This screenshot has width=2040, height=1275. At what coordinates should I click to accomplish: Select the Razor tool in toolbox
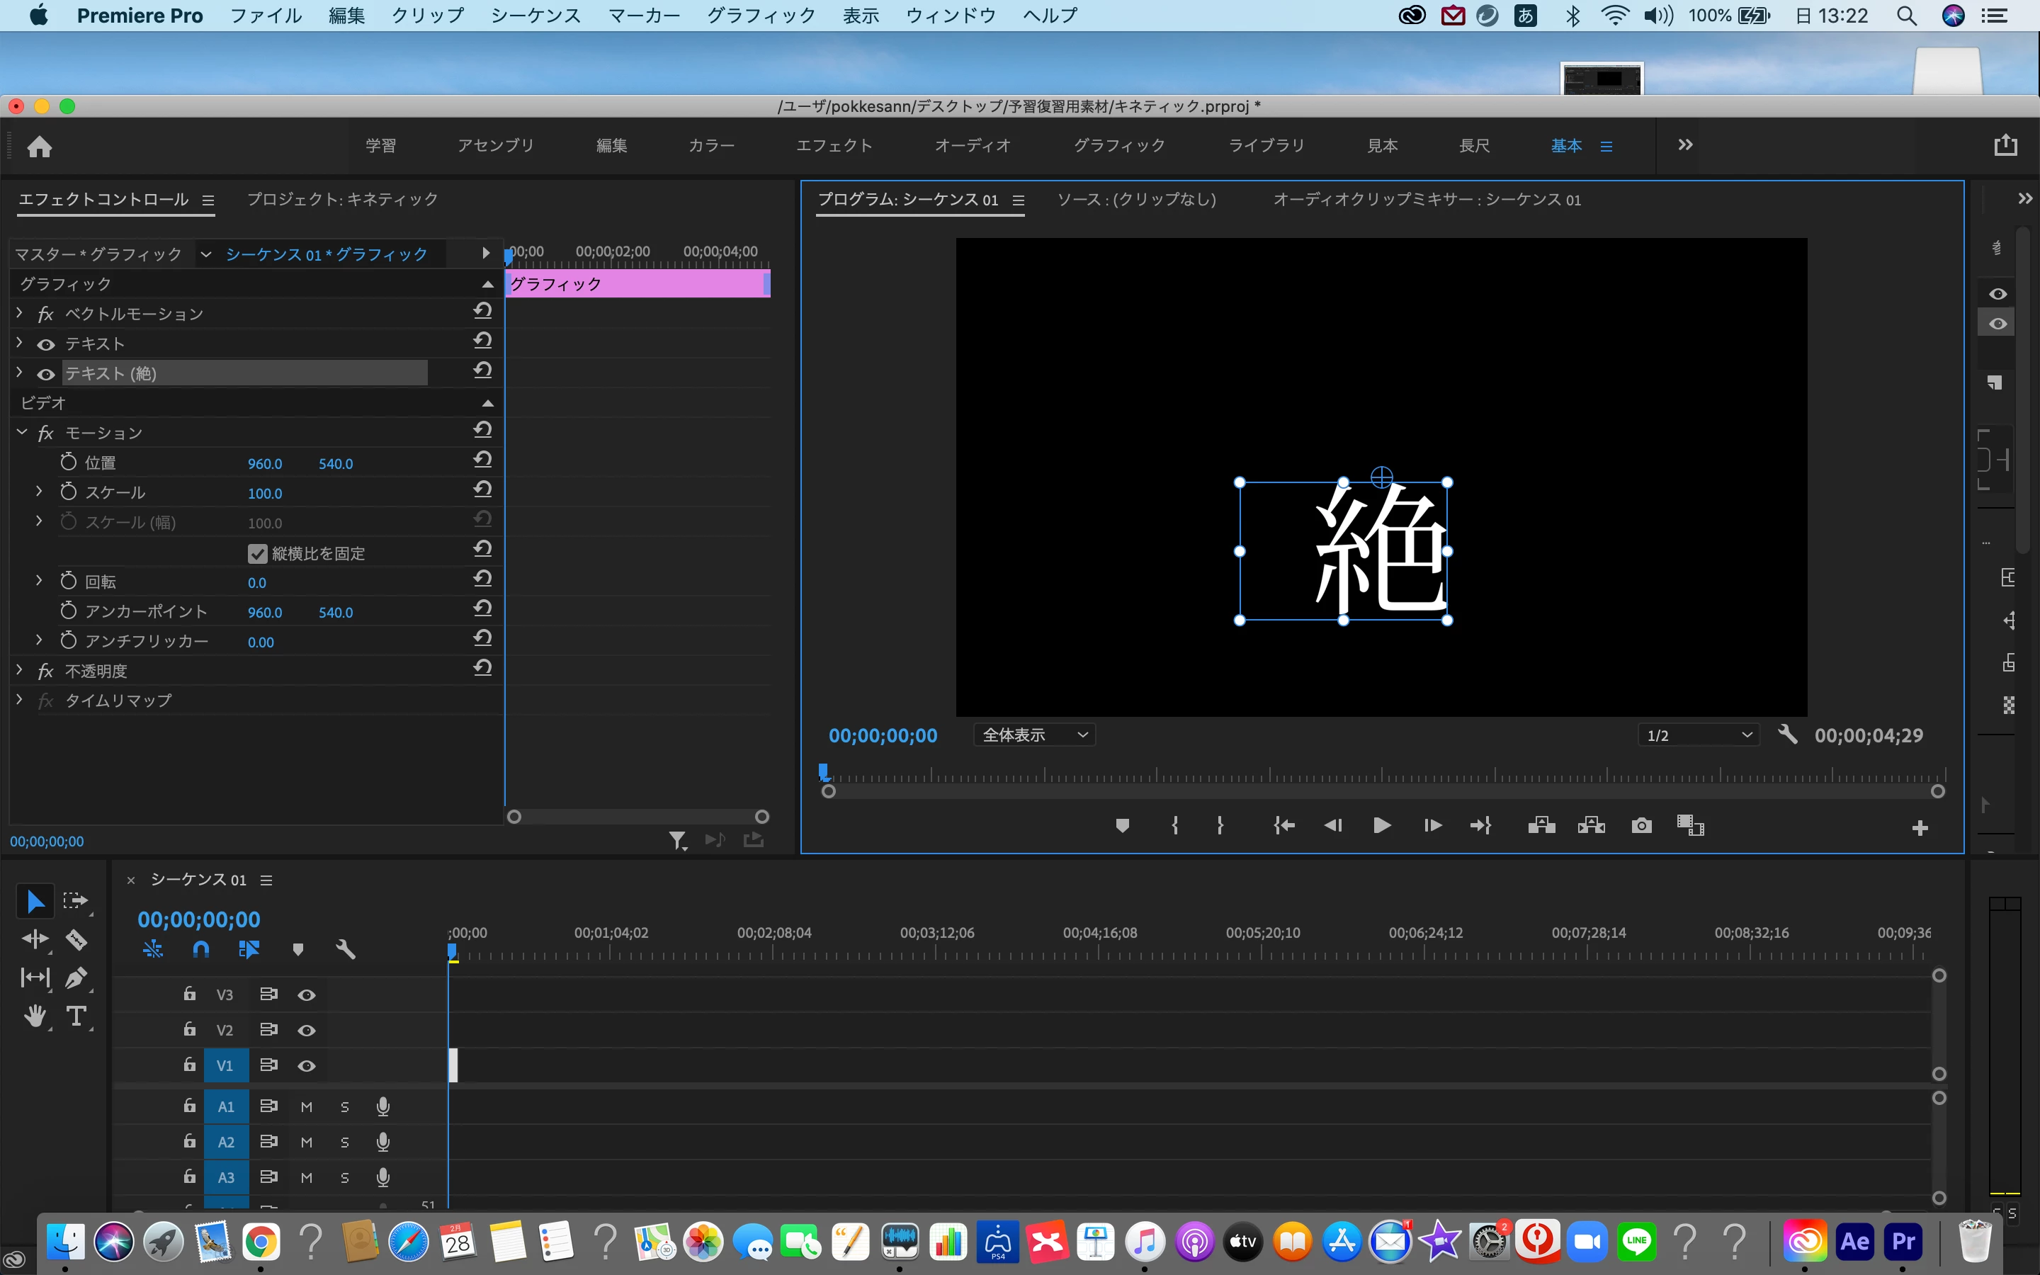[76, 939]
